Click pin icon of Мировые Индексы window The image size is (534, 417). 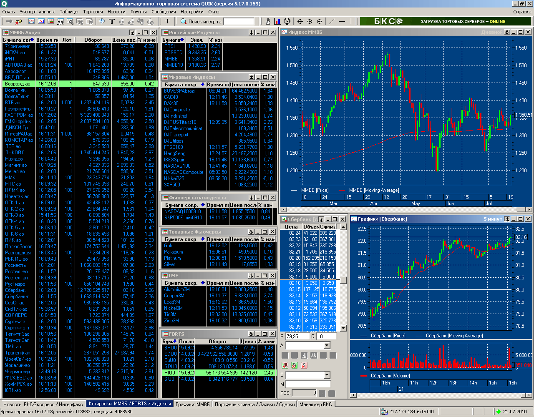[x=252, y=77]
